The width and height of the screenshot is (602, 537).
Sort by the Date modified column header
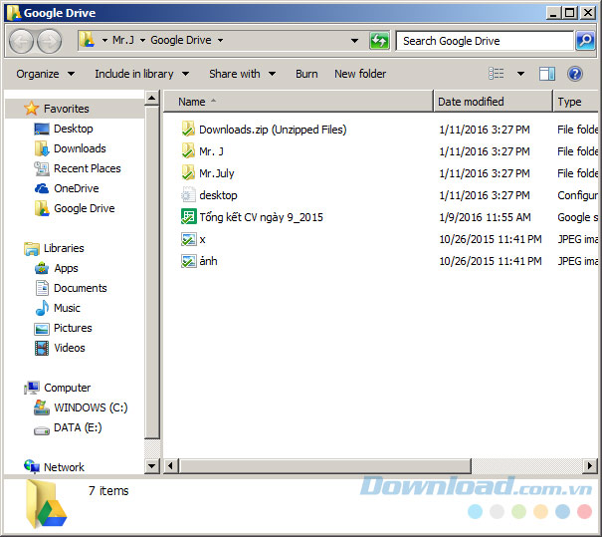pyautogui.click(x=494, y=101)
